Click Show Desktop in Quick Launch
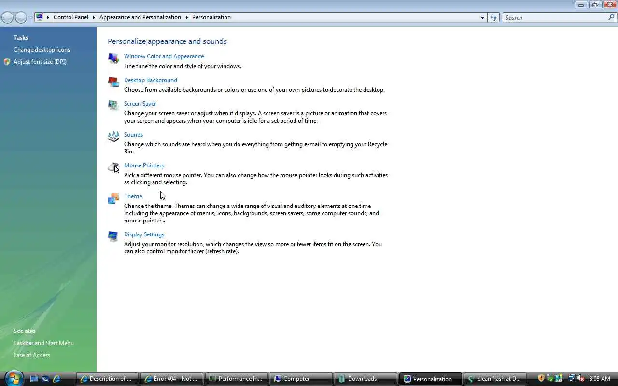This screenshot has height=386, width=618. click(x=34, y=379)
